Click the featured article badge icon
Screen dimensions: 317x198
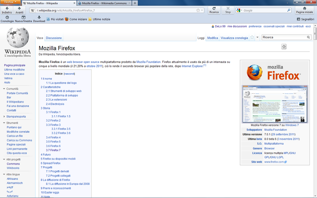(284, 47)
